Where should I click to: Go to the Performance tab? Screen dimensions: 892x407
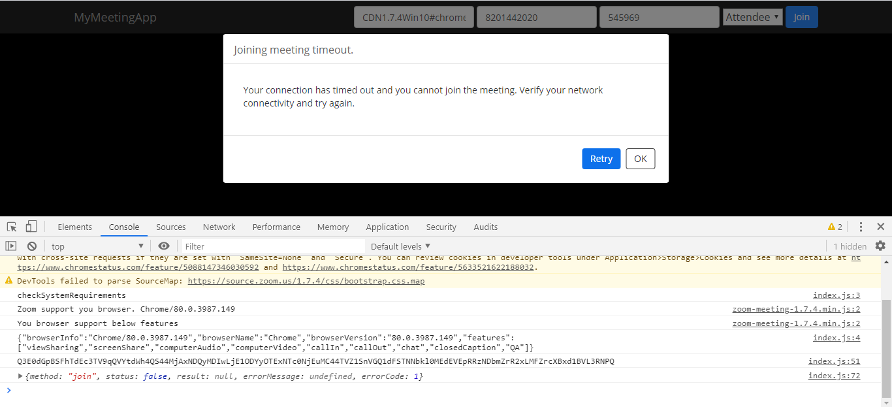point(276,227)
